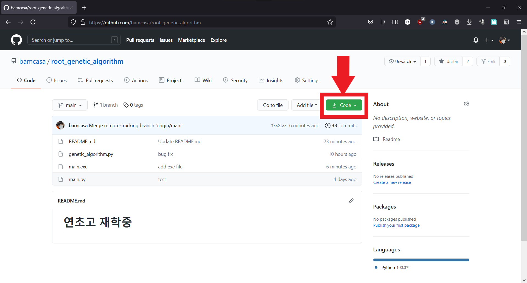Open the Pocket save icon
This screenshot has height=283, width=527.
tap(371, 22)
